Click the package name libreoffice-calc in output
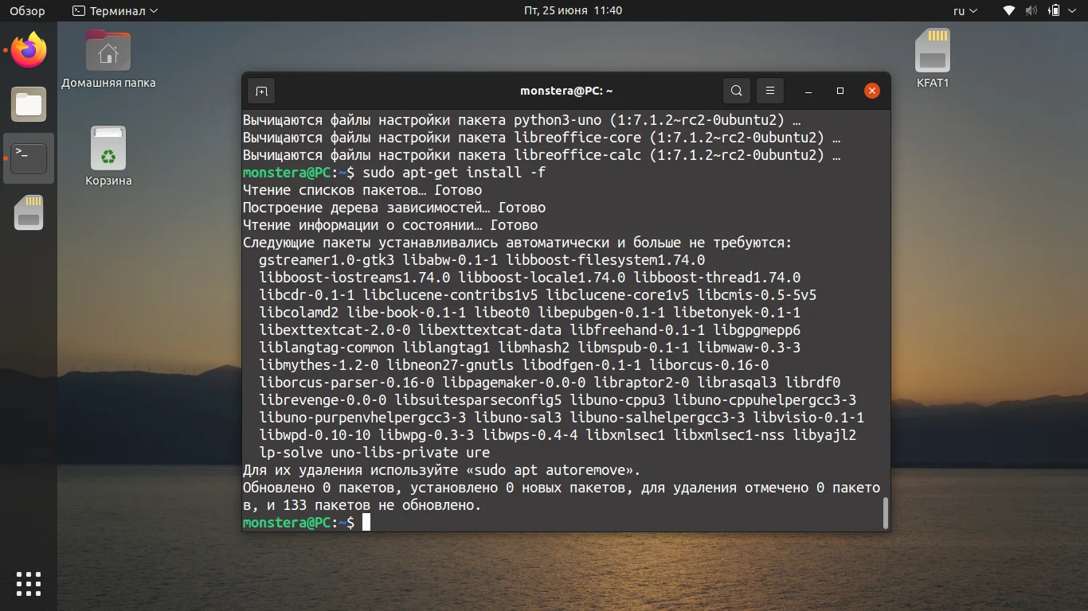 coord(577,155)
